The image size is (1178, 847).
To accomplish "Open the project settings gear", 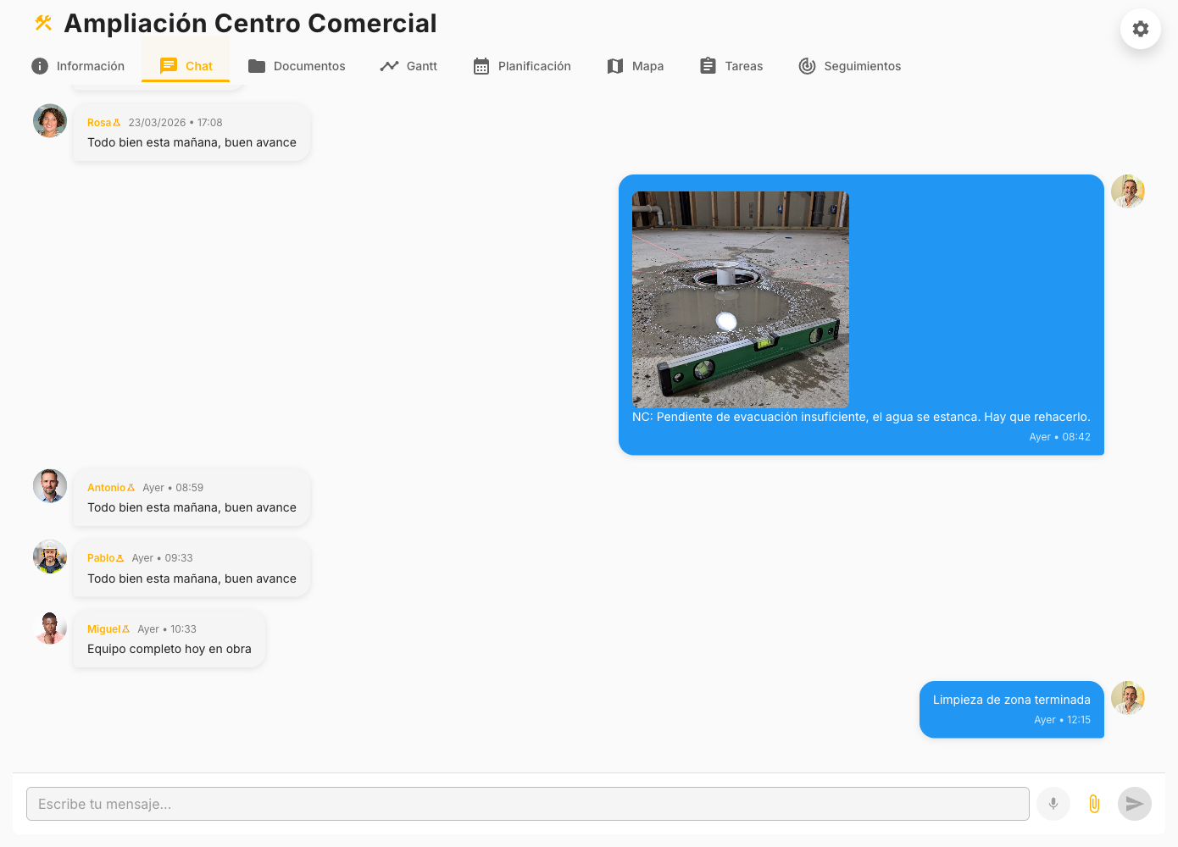I will tap(1140, 28).
